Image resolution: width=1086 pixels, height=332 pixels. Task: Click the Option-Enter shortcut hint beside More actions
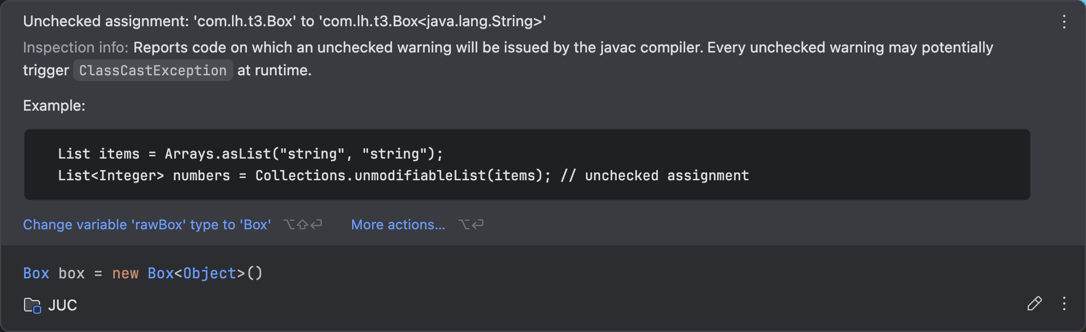(471, 224)
